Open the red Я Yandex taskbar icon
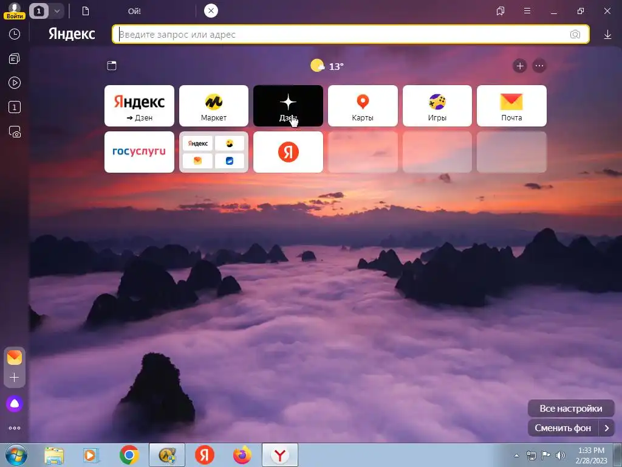Viewport: 622px width, 467px height. point(205,455)
